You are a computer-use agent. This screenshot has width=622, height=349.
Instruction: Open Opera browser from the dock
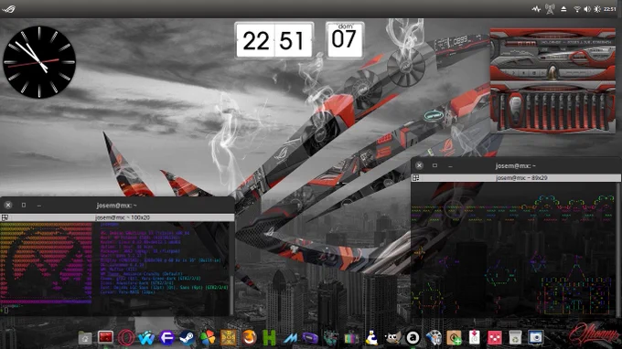125,338
